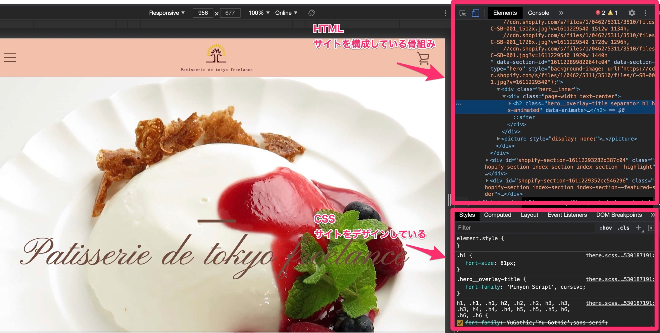Open theme.scss link for .h1 rule
The height and width of the screenshot is (333, 660).
coord(620,255)
